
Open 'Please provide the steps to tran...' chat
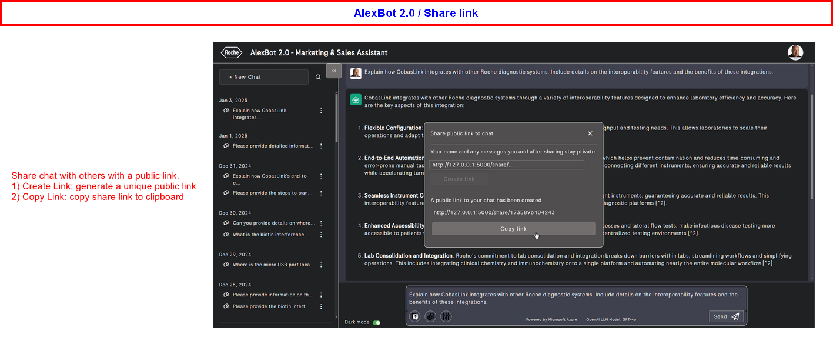click(273, 193)
